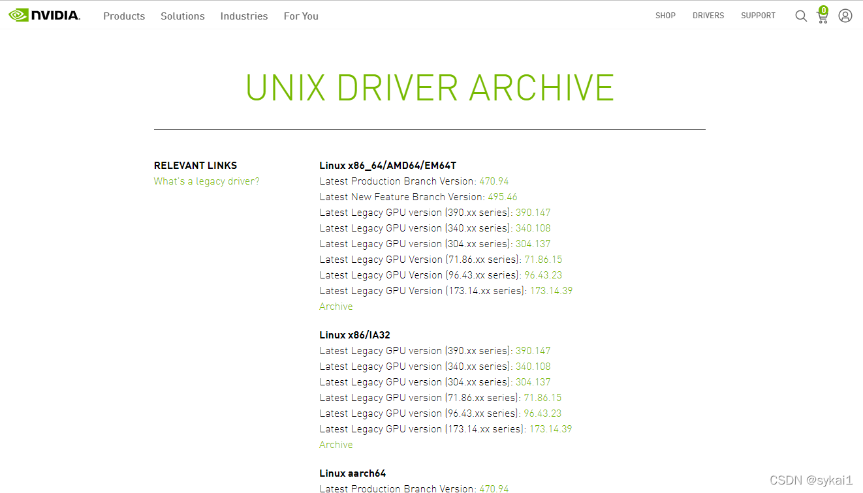This screenshot has width=863, height=493.
Task: Go to DRIVERS in header
Action: click(x=708, y=16)
